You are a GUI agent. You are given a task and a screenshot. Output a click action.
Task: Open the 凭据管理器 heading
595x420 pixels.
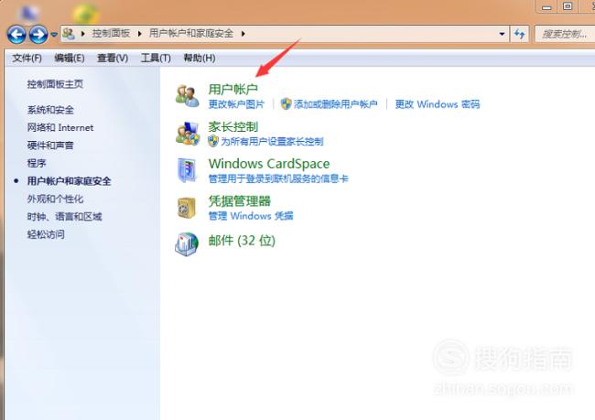pos(239,200)
